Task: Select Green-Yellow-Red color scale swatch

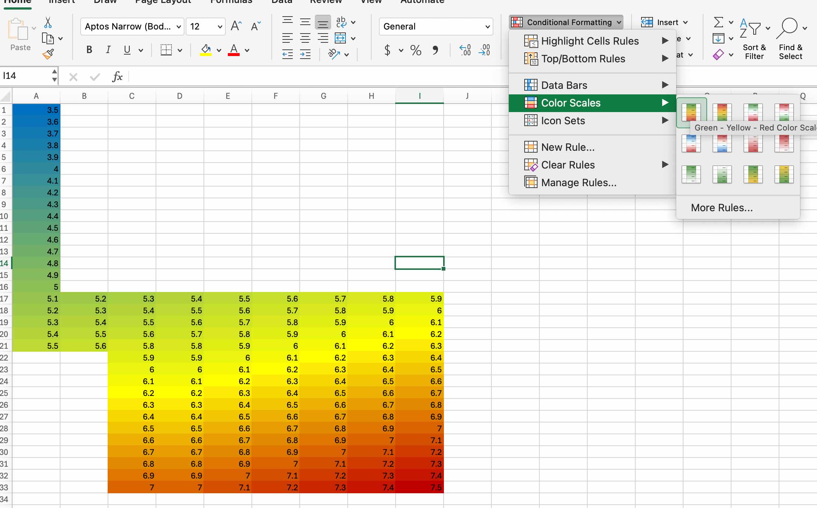Action: click(x=691, y=112)
